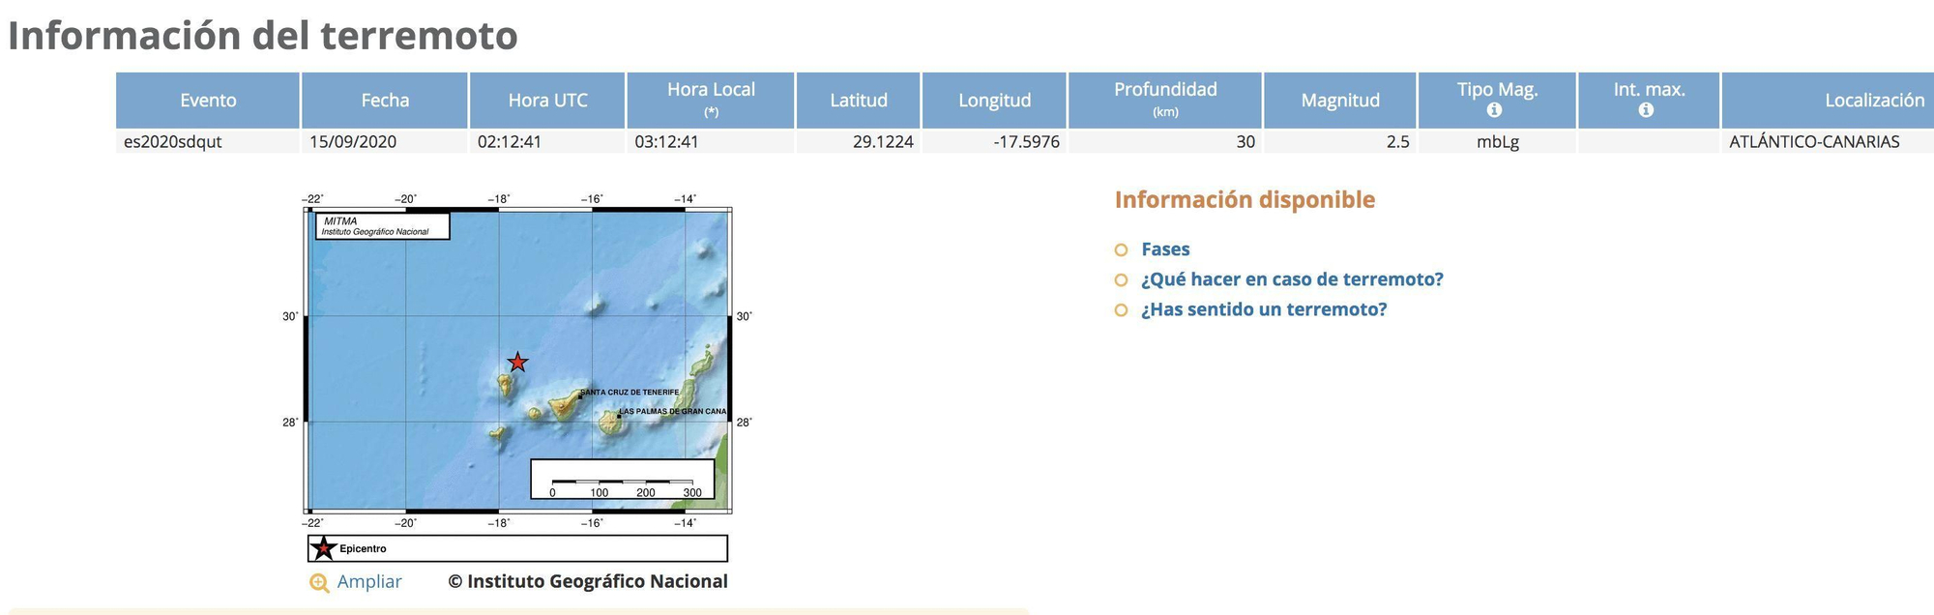The image size is (1934, 615).
Task: Click the Epicentro legend star icon
Action: tap(324, 549)
